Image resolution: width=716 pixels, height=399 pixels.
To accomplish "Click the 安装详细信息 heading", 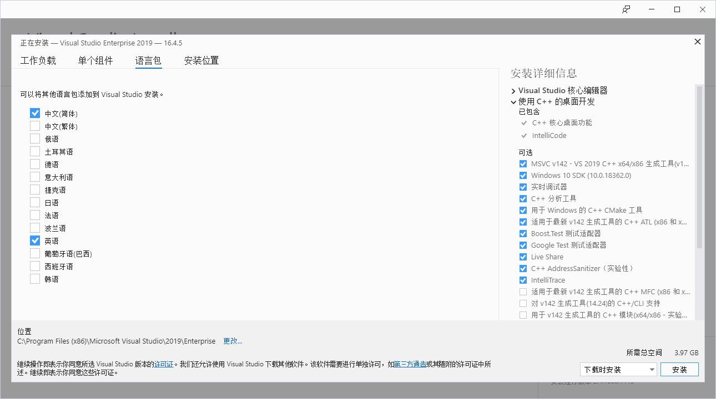I will click(543, 73).
